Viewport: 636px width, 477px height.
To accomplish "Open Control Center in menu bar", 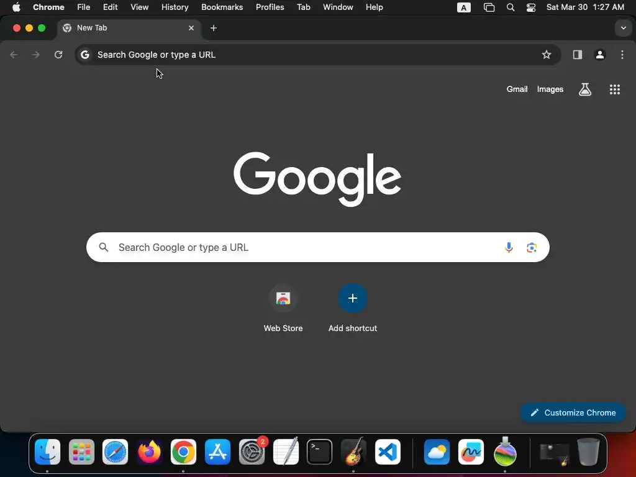I will (x=531, y=7).
